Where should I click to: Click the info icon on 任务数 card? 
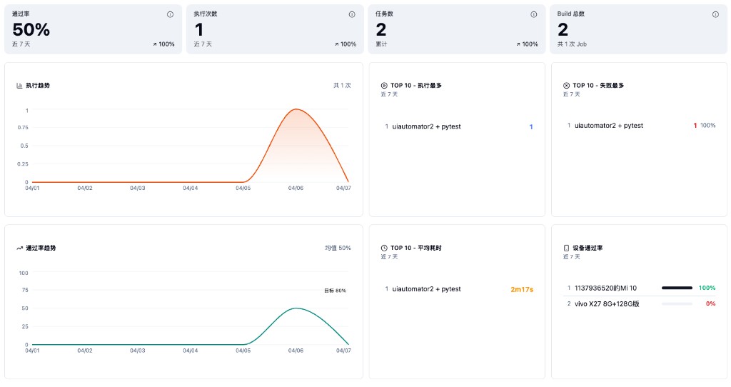[533, 14]
